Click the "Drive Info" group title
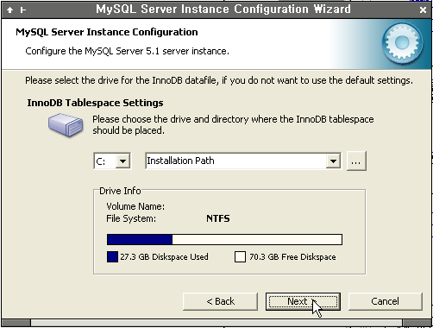This screenshot has width=433, height=328. 120,191
